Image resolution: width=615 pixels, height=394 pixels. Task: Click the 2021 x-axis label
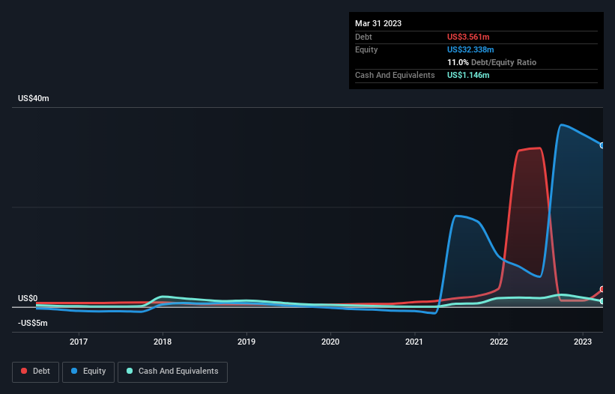click(x=414, y=342)
